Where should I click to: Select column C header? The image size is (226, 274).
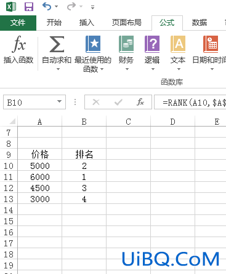129,122
